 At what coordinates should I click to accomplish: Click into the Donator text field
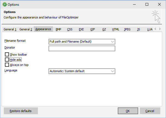click(x=82, y=49)
